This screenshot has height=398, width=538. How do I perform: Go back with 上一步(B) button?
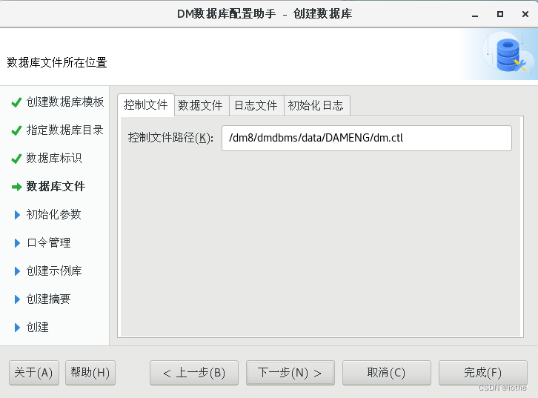194,373
